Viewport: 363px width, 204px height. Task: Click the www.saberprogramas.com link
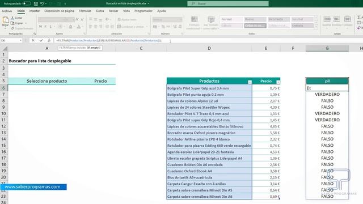pos(32,186)
